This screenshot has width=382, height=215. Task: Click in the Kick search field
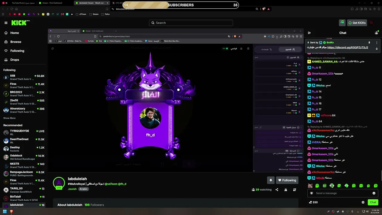[x=191, y=23]
